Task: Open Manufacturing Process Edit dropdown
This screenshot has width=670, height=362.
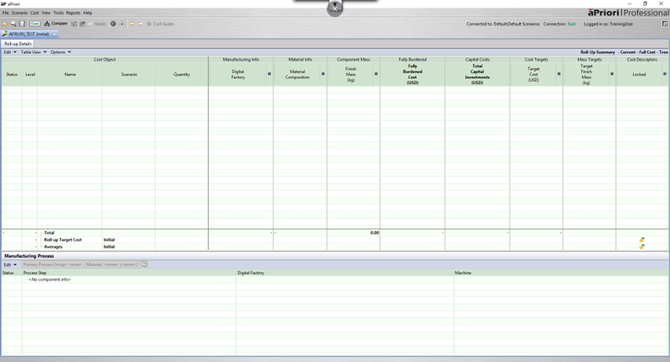Action: (x=10, y=265)
